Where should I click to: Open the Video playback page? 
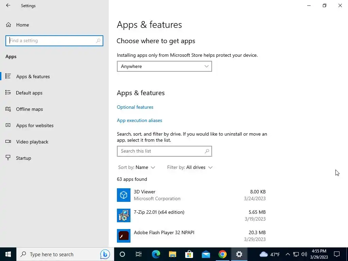[x=54, y=142]
